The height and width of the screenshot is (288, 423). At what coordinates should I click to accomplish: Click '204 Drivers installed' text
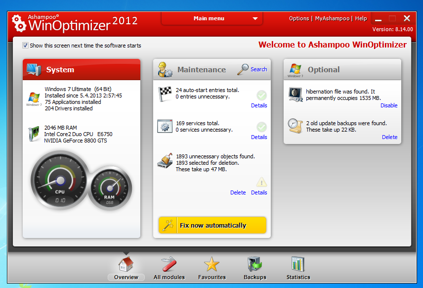(x=69, y=108)
